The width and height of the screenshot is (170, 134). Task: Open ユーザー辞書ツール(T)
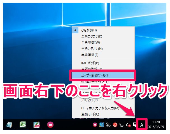103,75
